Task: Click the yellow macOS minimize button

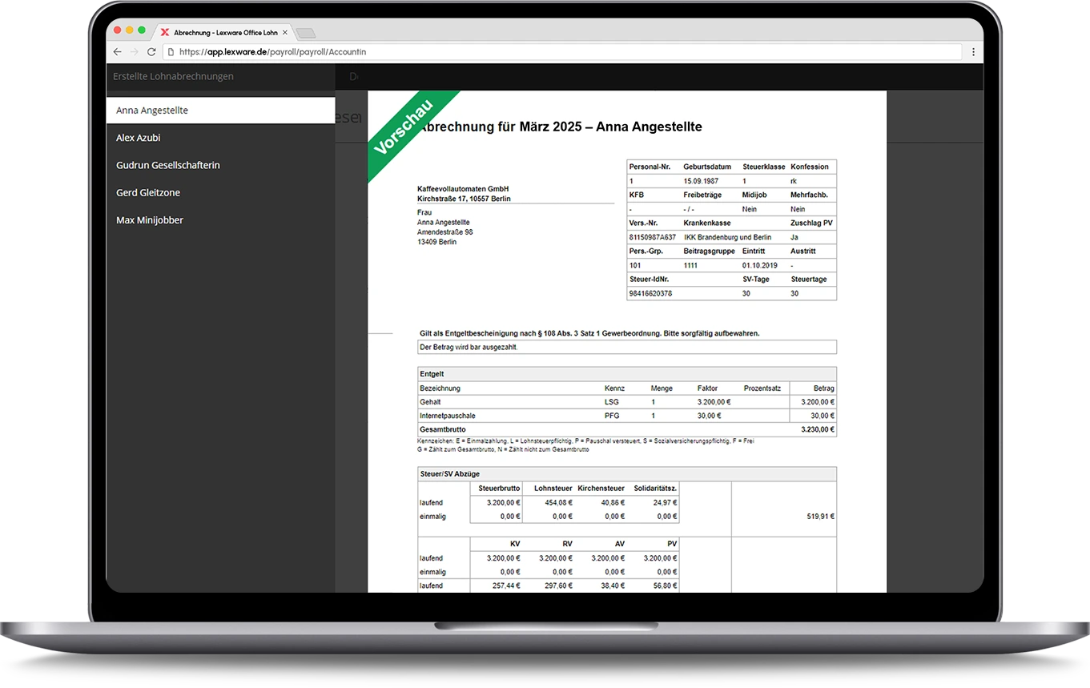Action: [x=130, y=30]
